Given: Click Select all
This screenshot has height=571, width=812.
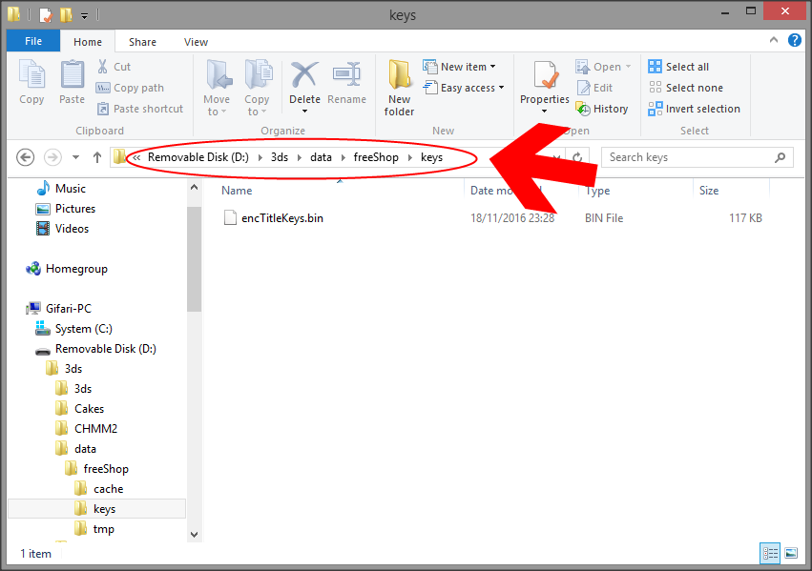Looking at the screenshot, I should (x=678, y=67).
